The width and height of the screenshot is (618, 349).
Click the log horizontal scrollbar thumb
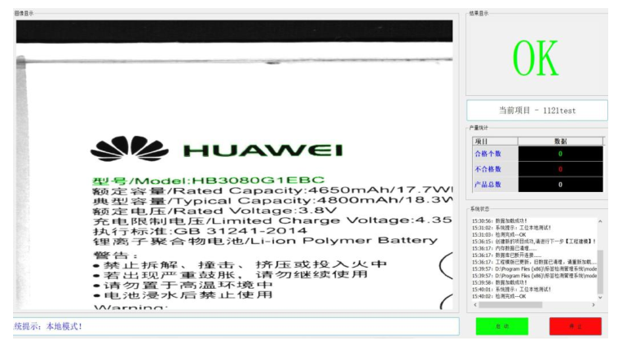point(511,305)
